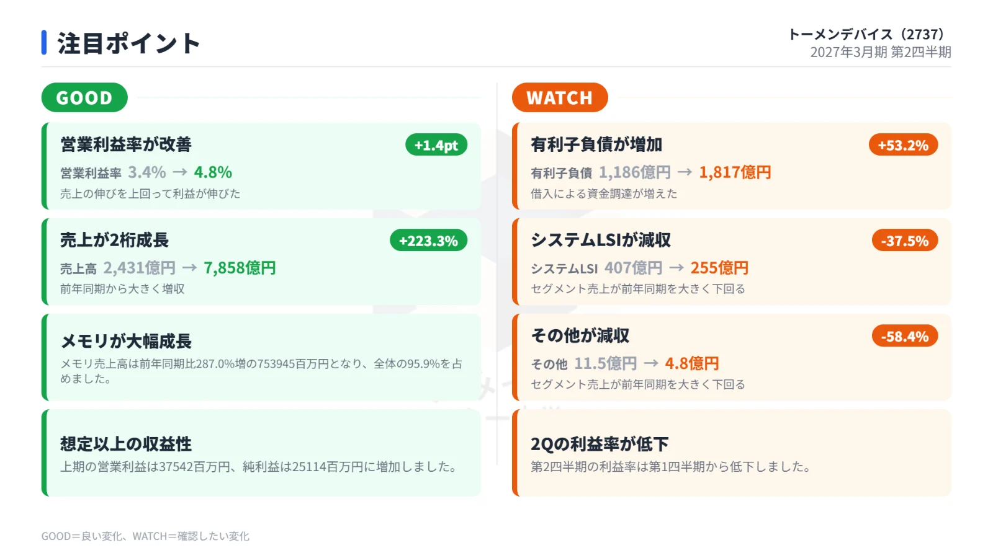Click the heading 2Qの利益率が低下
Viewport: 993px width, 558px height.
(x=600, y=444)
